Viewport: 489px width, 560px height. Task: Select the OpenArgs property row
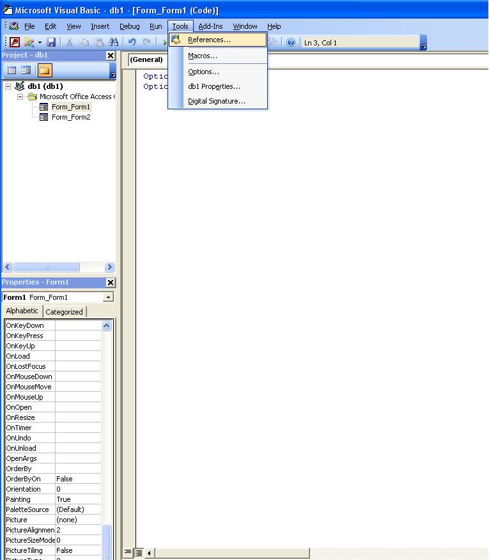tap(53, 458)
